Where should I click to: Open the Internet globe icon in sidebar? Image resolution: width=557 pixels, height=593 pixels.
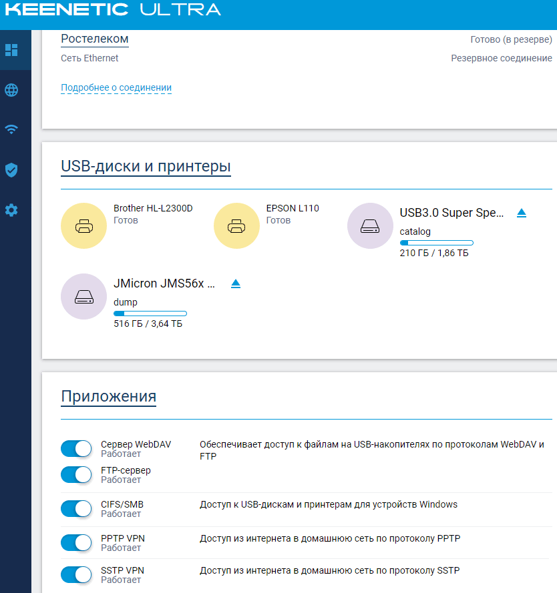tap(11, 90)
